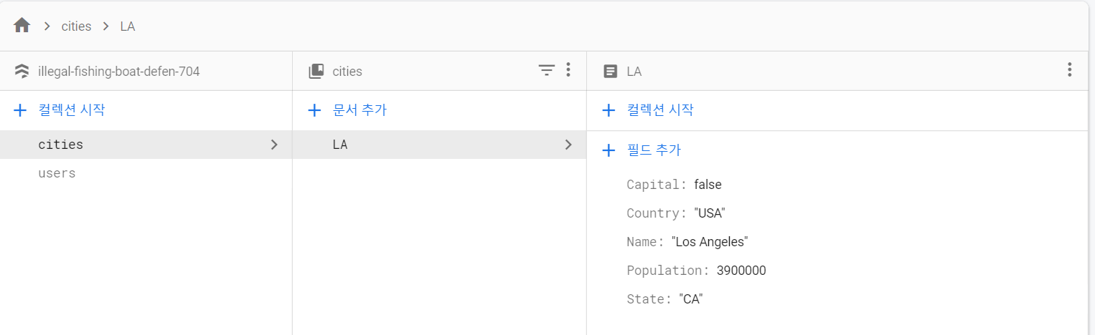Screen dimensions: 1095x335
Task: Click the plus icon next to 필드 추가
Action: pos(608,150)
